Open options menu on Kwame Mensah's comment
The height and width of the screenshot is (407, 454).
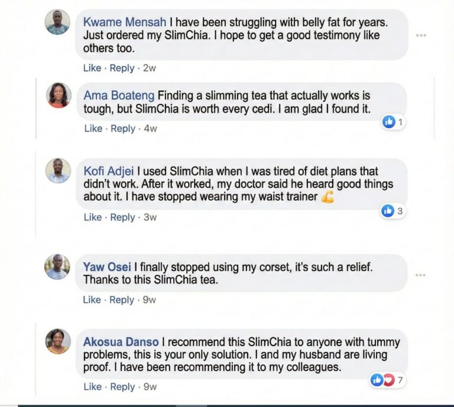[420, 35]
